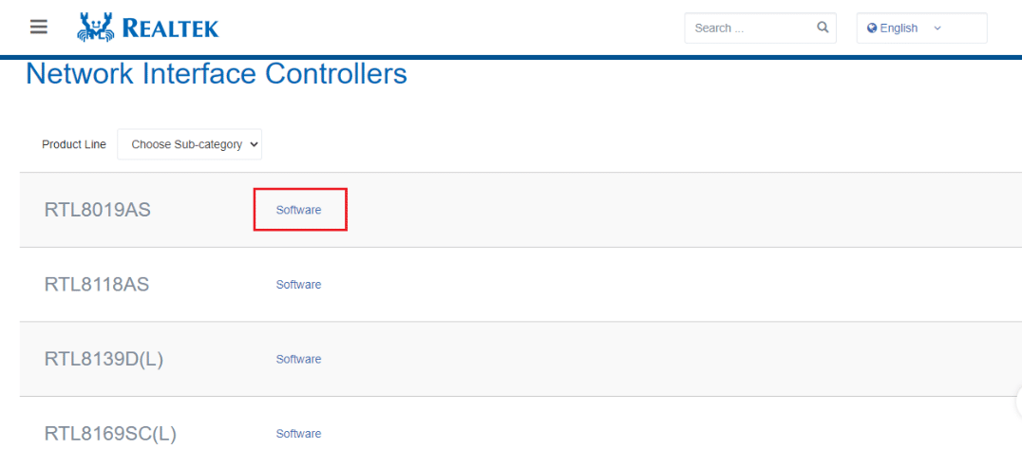Click the search magnifier icon
The width and height of the screenshot is (1022, 468).
(823, 28)
